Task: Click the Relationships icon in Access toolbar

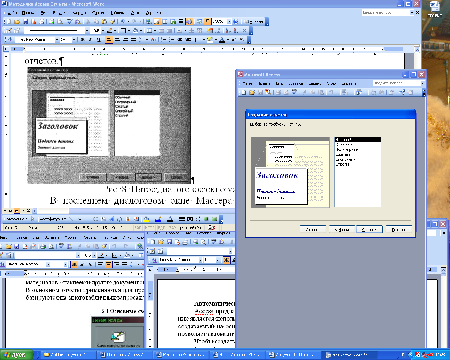Action: (x=402, y=92)
